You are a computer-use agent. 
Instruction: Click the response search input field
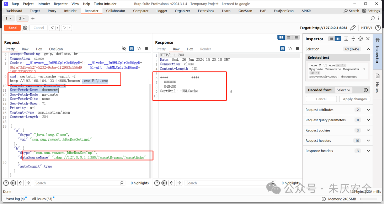(230, 183)
